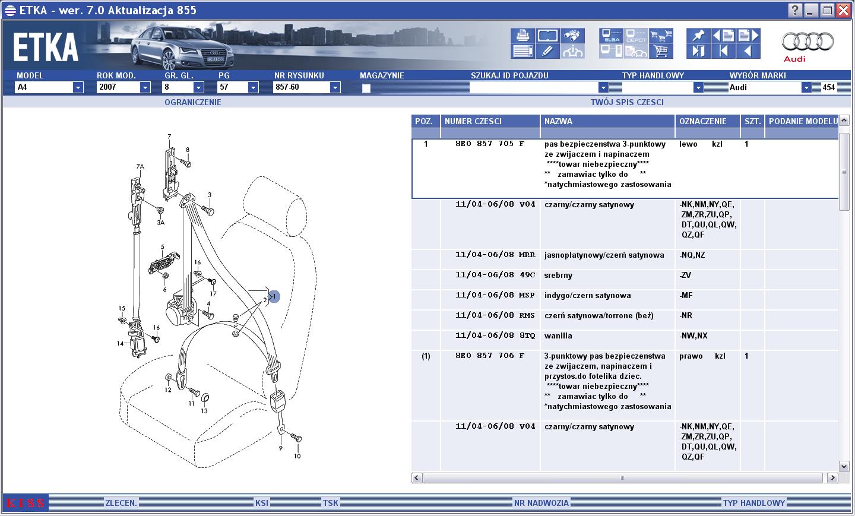Go to previous page with left-arrow document icon

723,36
